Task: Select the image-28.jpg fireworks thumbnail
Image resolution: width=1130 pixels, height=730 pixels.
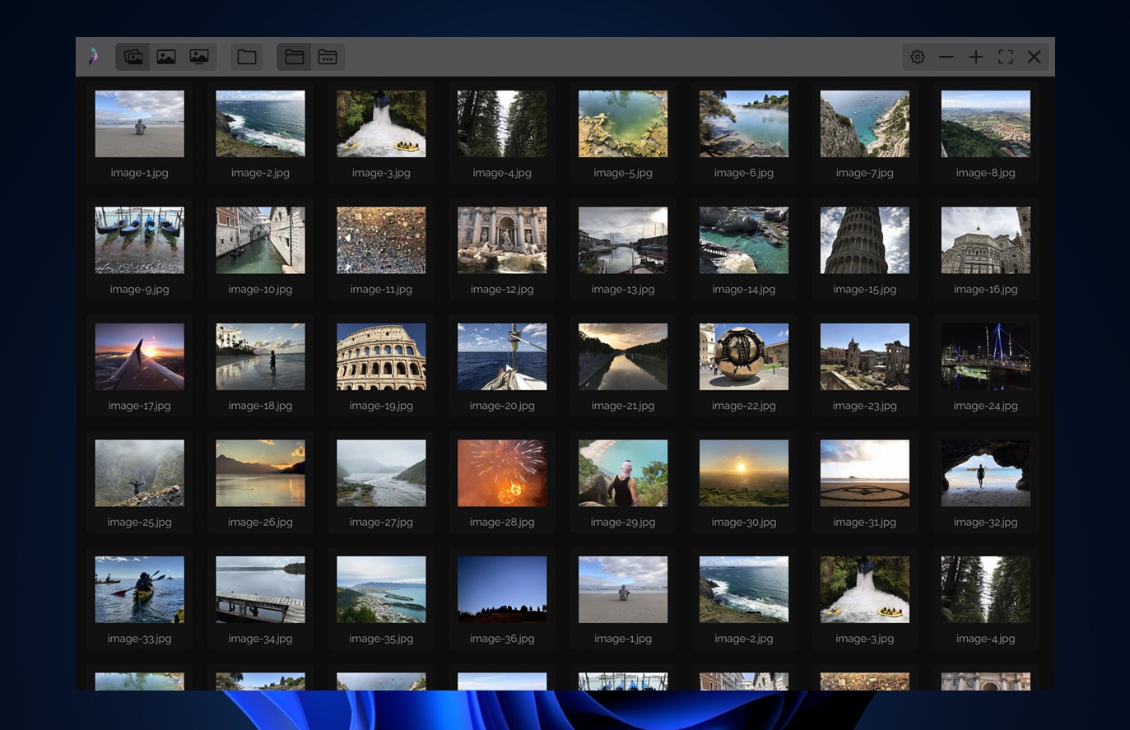Action: pos(502,473)
